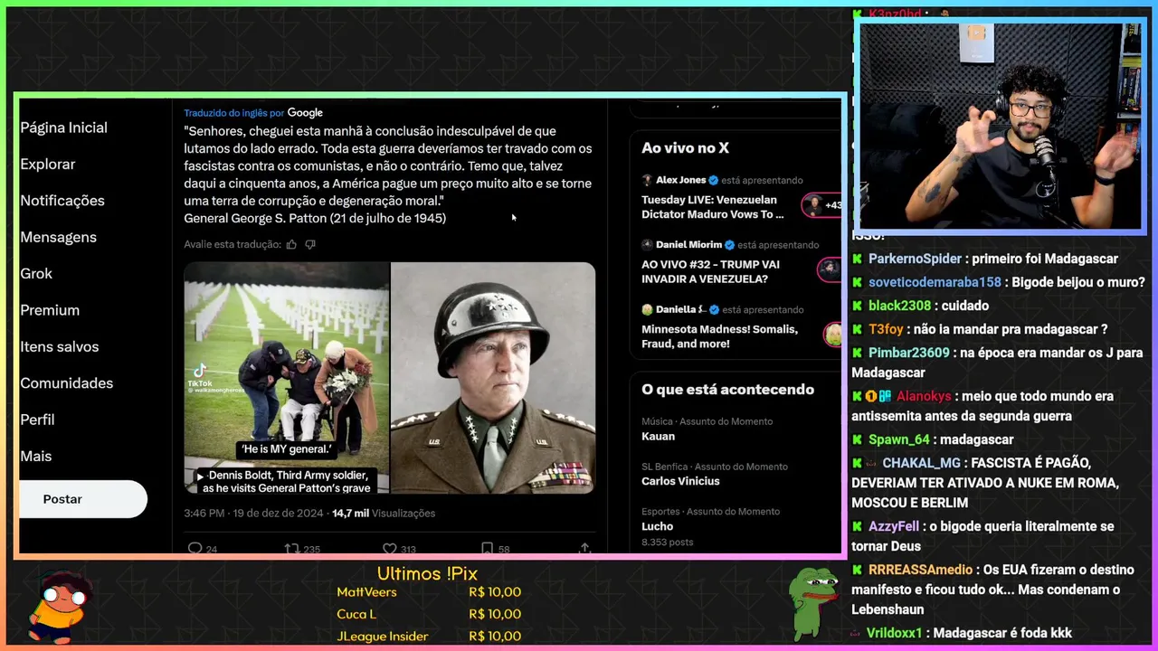The image size is (1158, 651).
Task: Open Notificações in sidebar
Action: (62, 201)
